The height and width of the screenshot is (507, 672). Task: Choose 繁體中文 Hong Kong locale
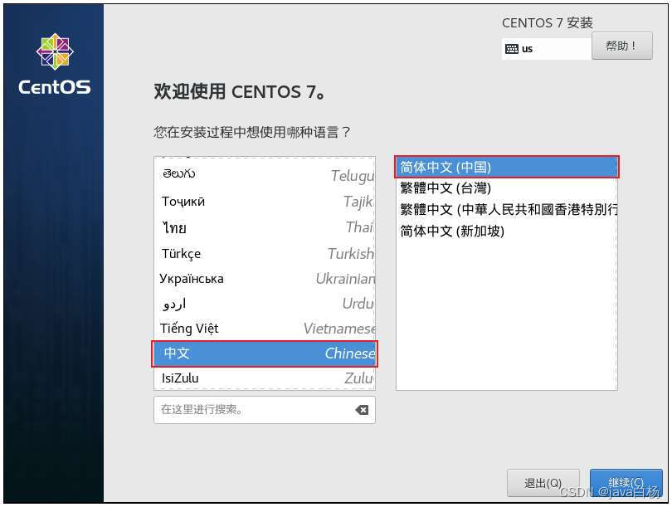point(507,209)
